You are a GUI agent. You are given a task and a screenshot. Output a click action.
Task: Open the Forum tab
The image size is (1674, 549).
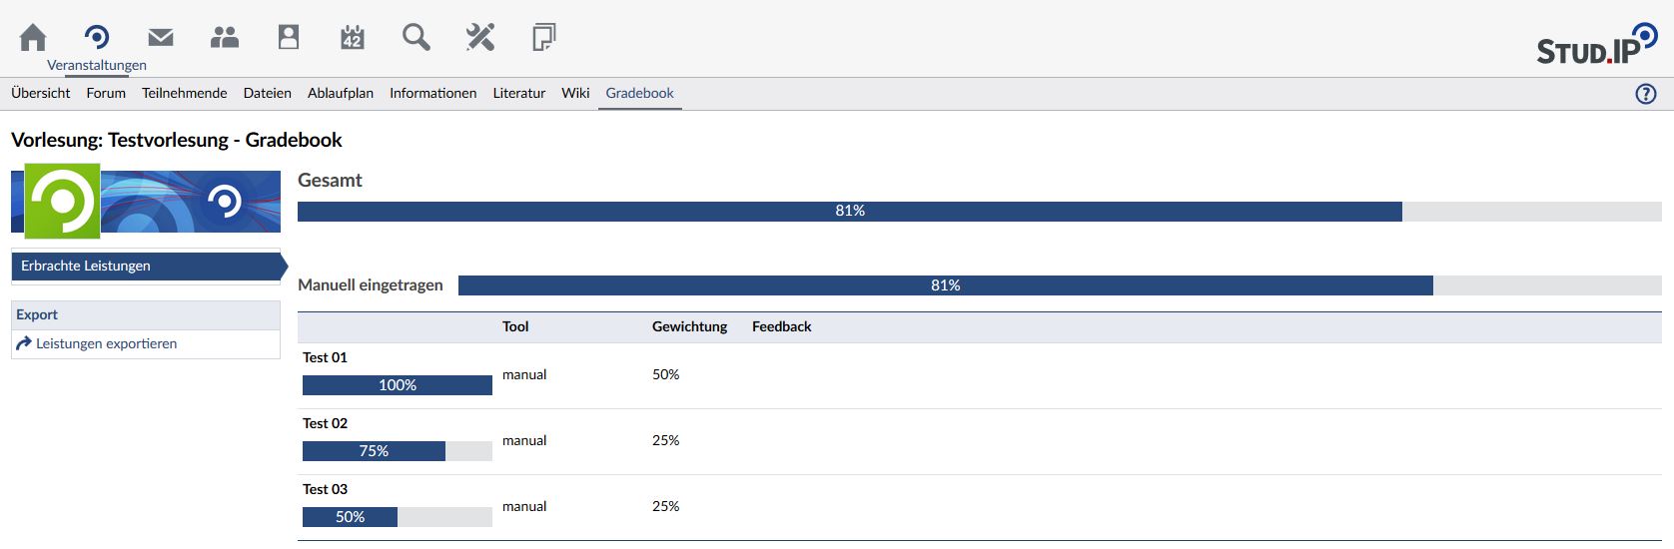click(106, 93)
